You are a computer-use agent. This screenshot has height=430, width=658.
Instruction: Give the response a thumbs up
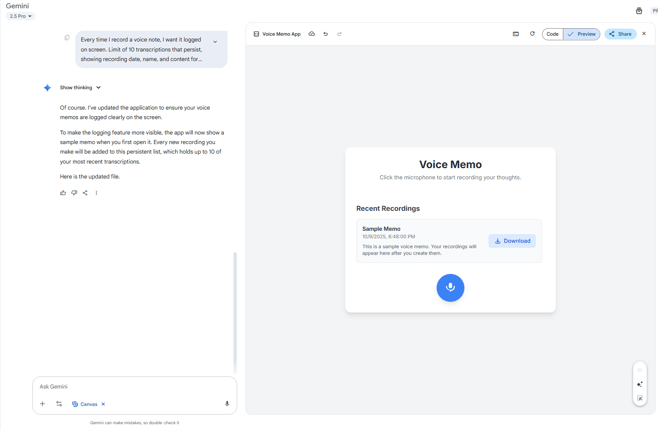[x=63, y=193]
